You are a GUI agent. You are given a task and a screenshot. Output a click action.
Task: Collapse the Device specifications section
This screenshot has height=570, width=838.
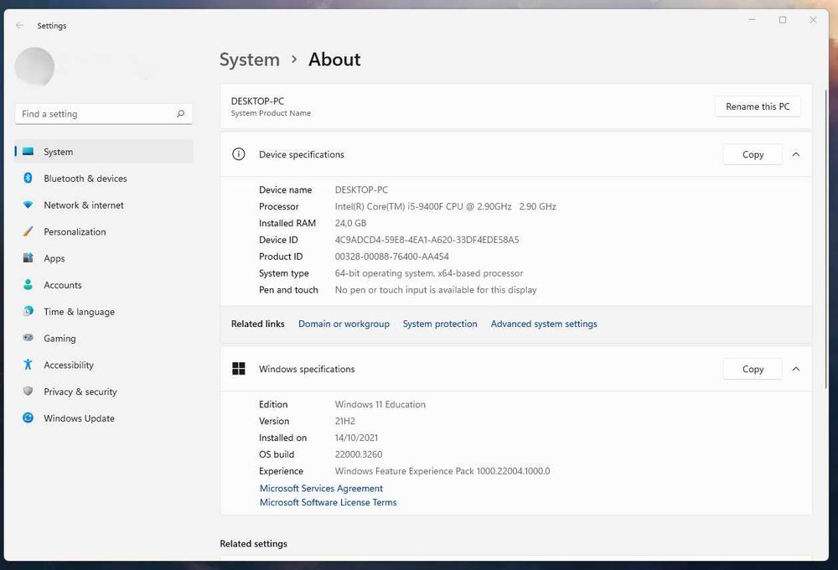tap(795, 154)
